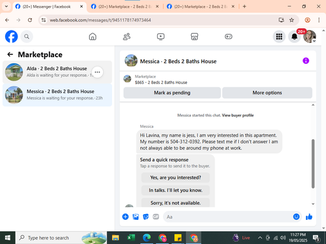Open the Gaming controller icon

(x=228, y=36)
